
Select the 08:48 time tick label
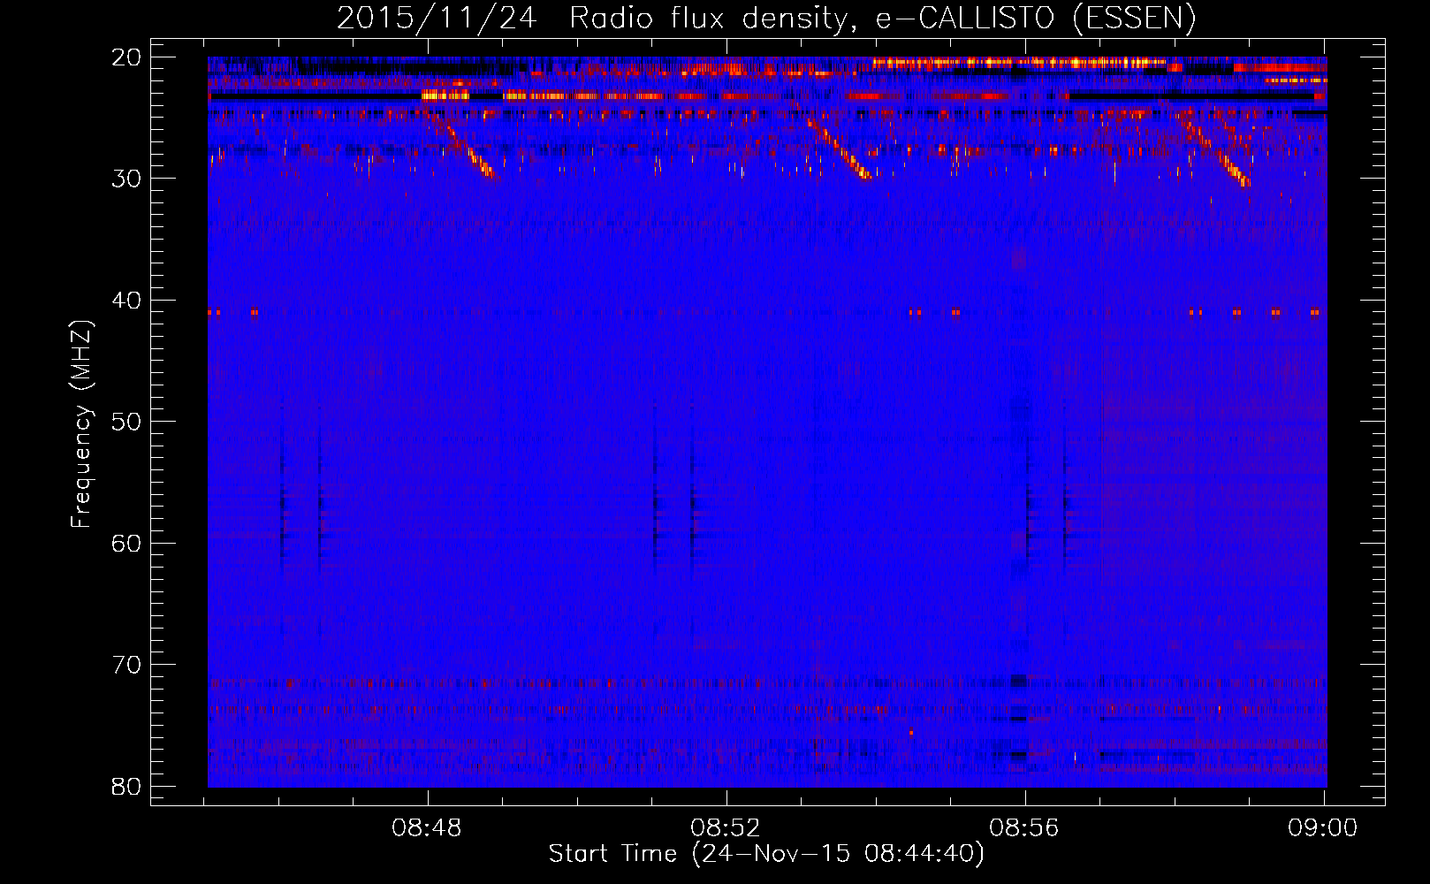click(429, 828)
